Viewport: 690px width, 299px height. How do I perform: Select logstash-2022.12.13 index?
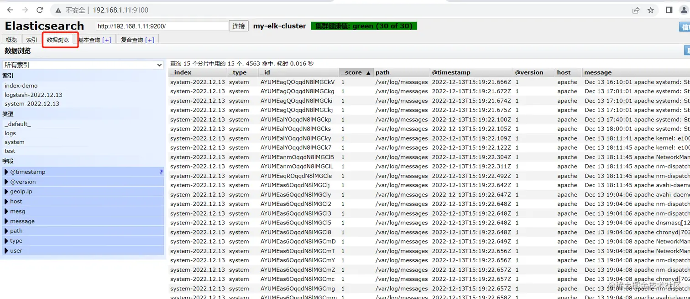tap(33, 95)
